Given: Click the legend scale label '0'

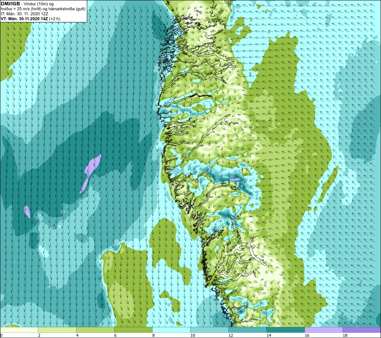Looking at the screenshot, I should coord(1,335).
